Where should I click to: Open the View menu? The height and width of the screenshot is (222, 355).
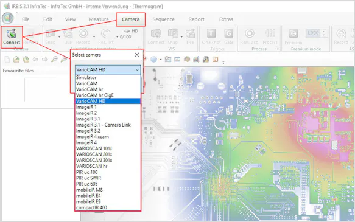coord(70,19)
